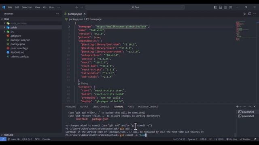Go back with the left arrow
This screenshot has height=145, width=259.
pos(76,7)
